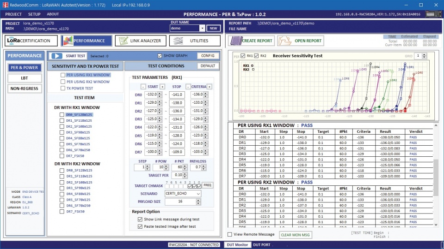Click the minus button beside START column

(143, 87)
